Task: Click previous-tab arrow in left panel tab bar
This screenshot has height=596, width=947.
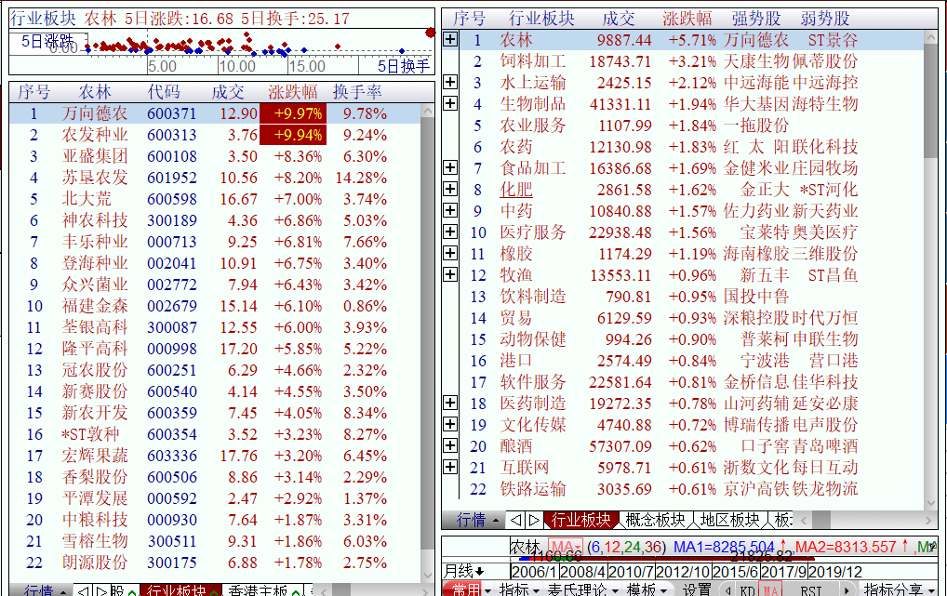Action: [x=84, y=590]
